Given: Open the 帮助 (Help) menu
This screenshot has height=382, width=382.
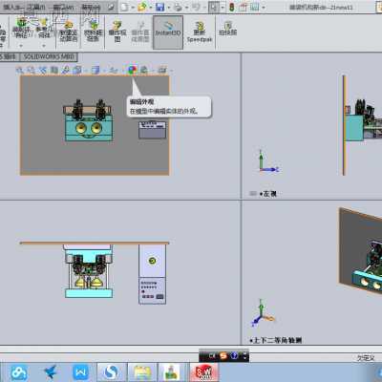Looking at the screenshot, I should [91, 7].
